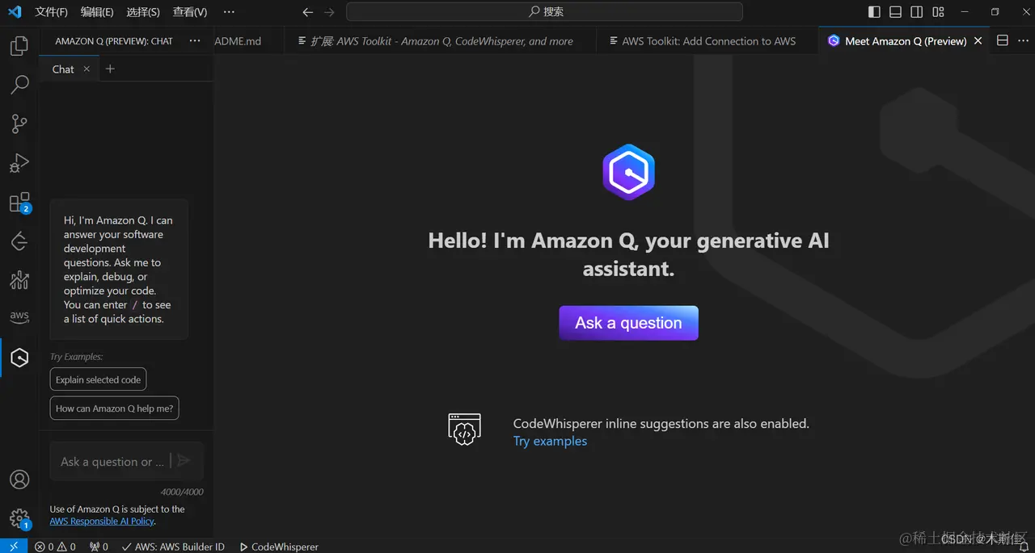The image size is (1035, 553).
Task: Open the Accounts menu icon
Action: [19, 479]
